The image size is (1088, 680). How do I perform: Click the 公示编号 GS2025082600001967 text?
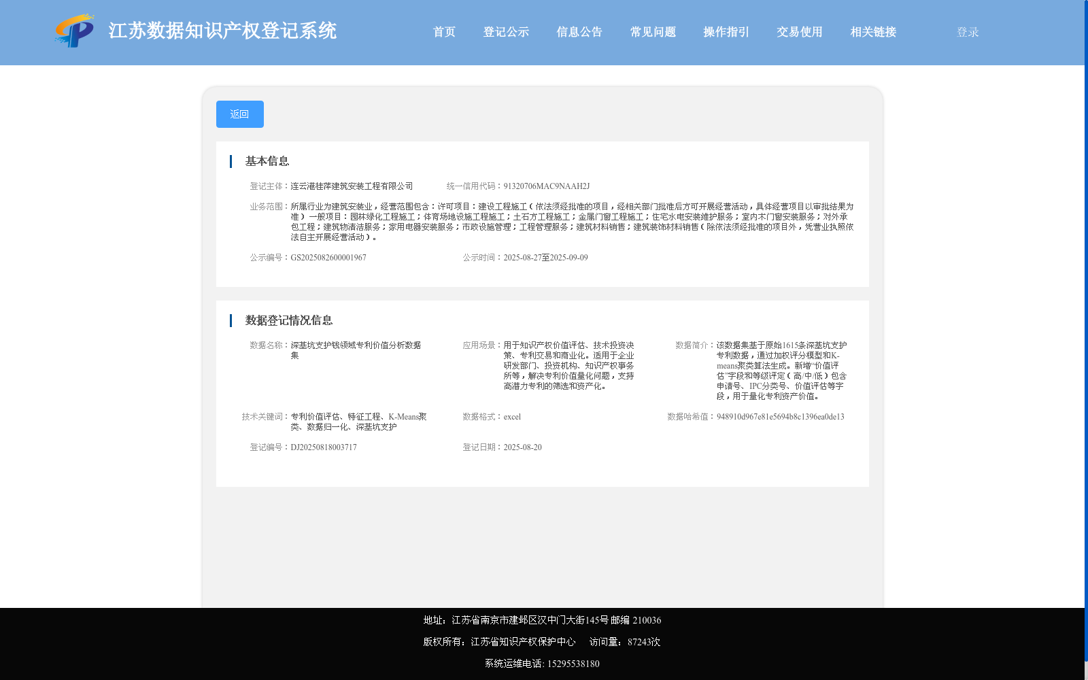(329, 257)
